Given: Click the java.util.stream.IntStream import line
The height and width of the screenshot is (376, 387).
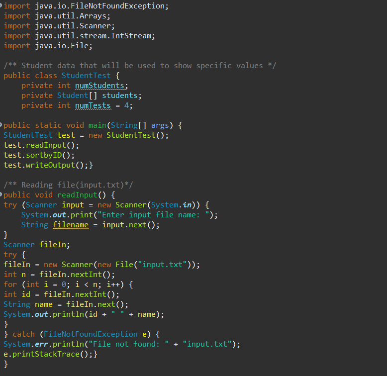Looking at the screenshot, I should point(80,36).
